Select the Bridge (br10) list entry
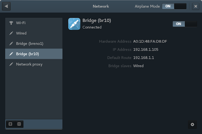The image size is (202, 134). [x=34, y=54]
